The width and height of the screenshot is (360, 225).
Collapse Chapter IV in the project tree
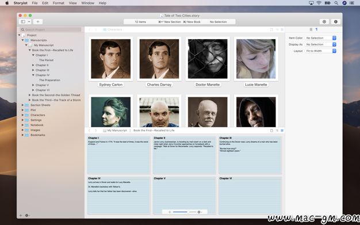pyautogui.click(x=33, y=75)
